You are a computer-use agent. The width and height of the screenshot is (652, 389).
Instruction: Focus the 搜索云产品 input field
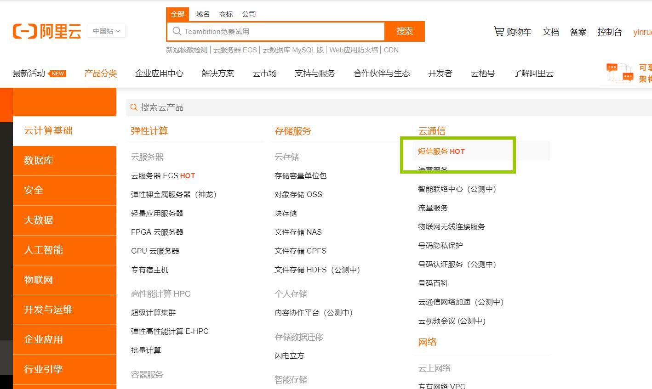click(x=389, y=107)
